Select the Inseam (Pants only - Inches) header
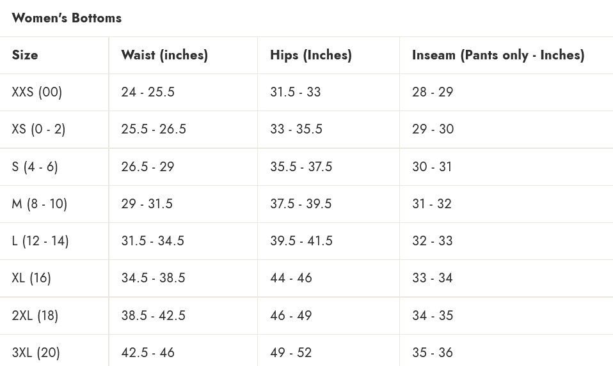 click(498, 55)
